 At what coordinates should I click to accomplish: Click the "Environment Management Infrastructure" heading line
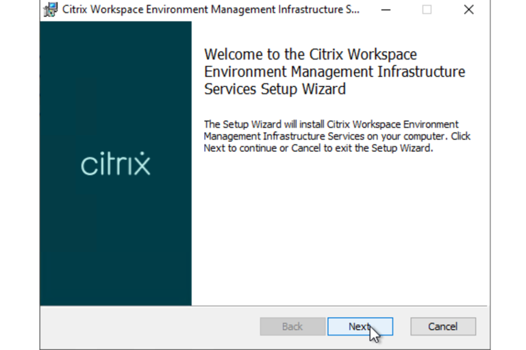coord(334,72)
